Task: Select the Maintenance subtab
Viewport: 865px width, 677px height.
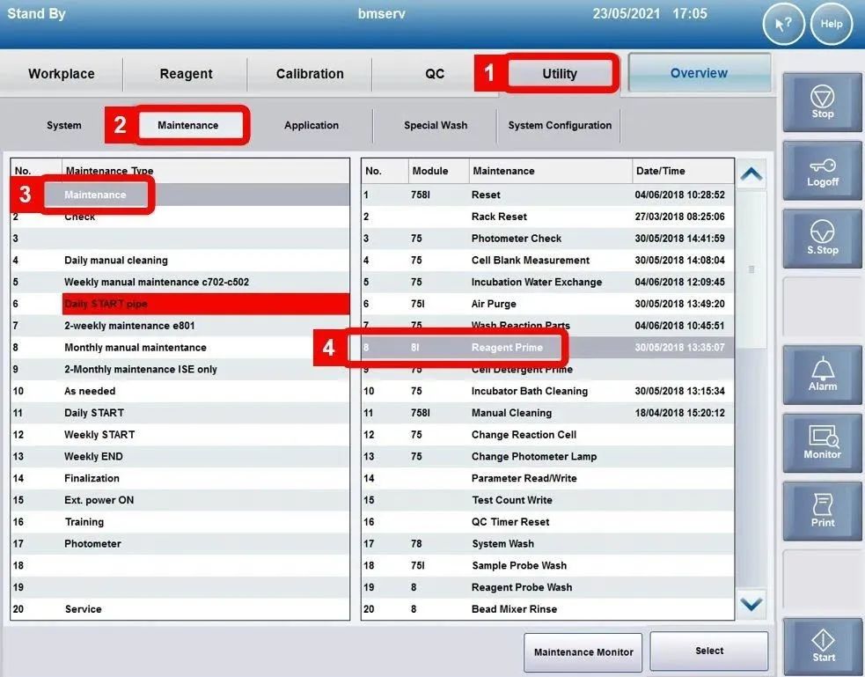Action: [x=188, y=125]
